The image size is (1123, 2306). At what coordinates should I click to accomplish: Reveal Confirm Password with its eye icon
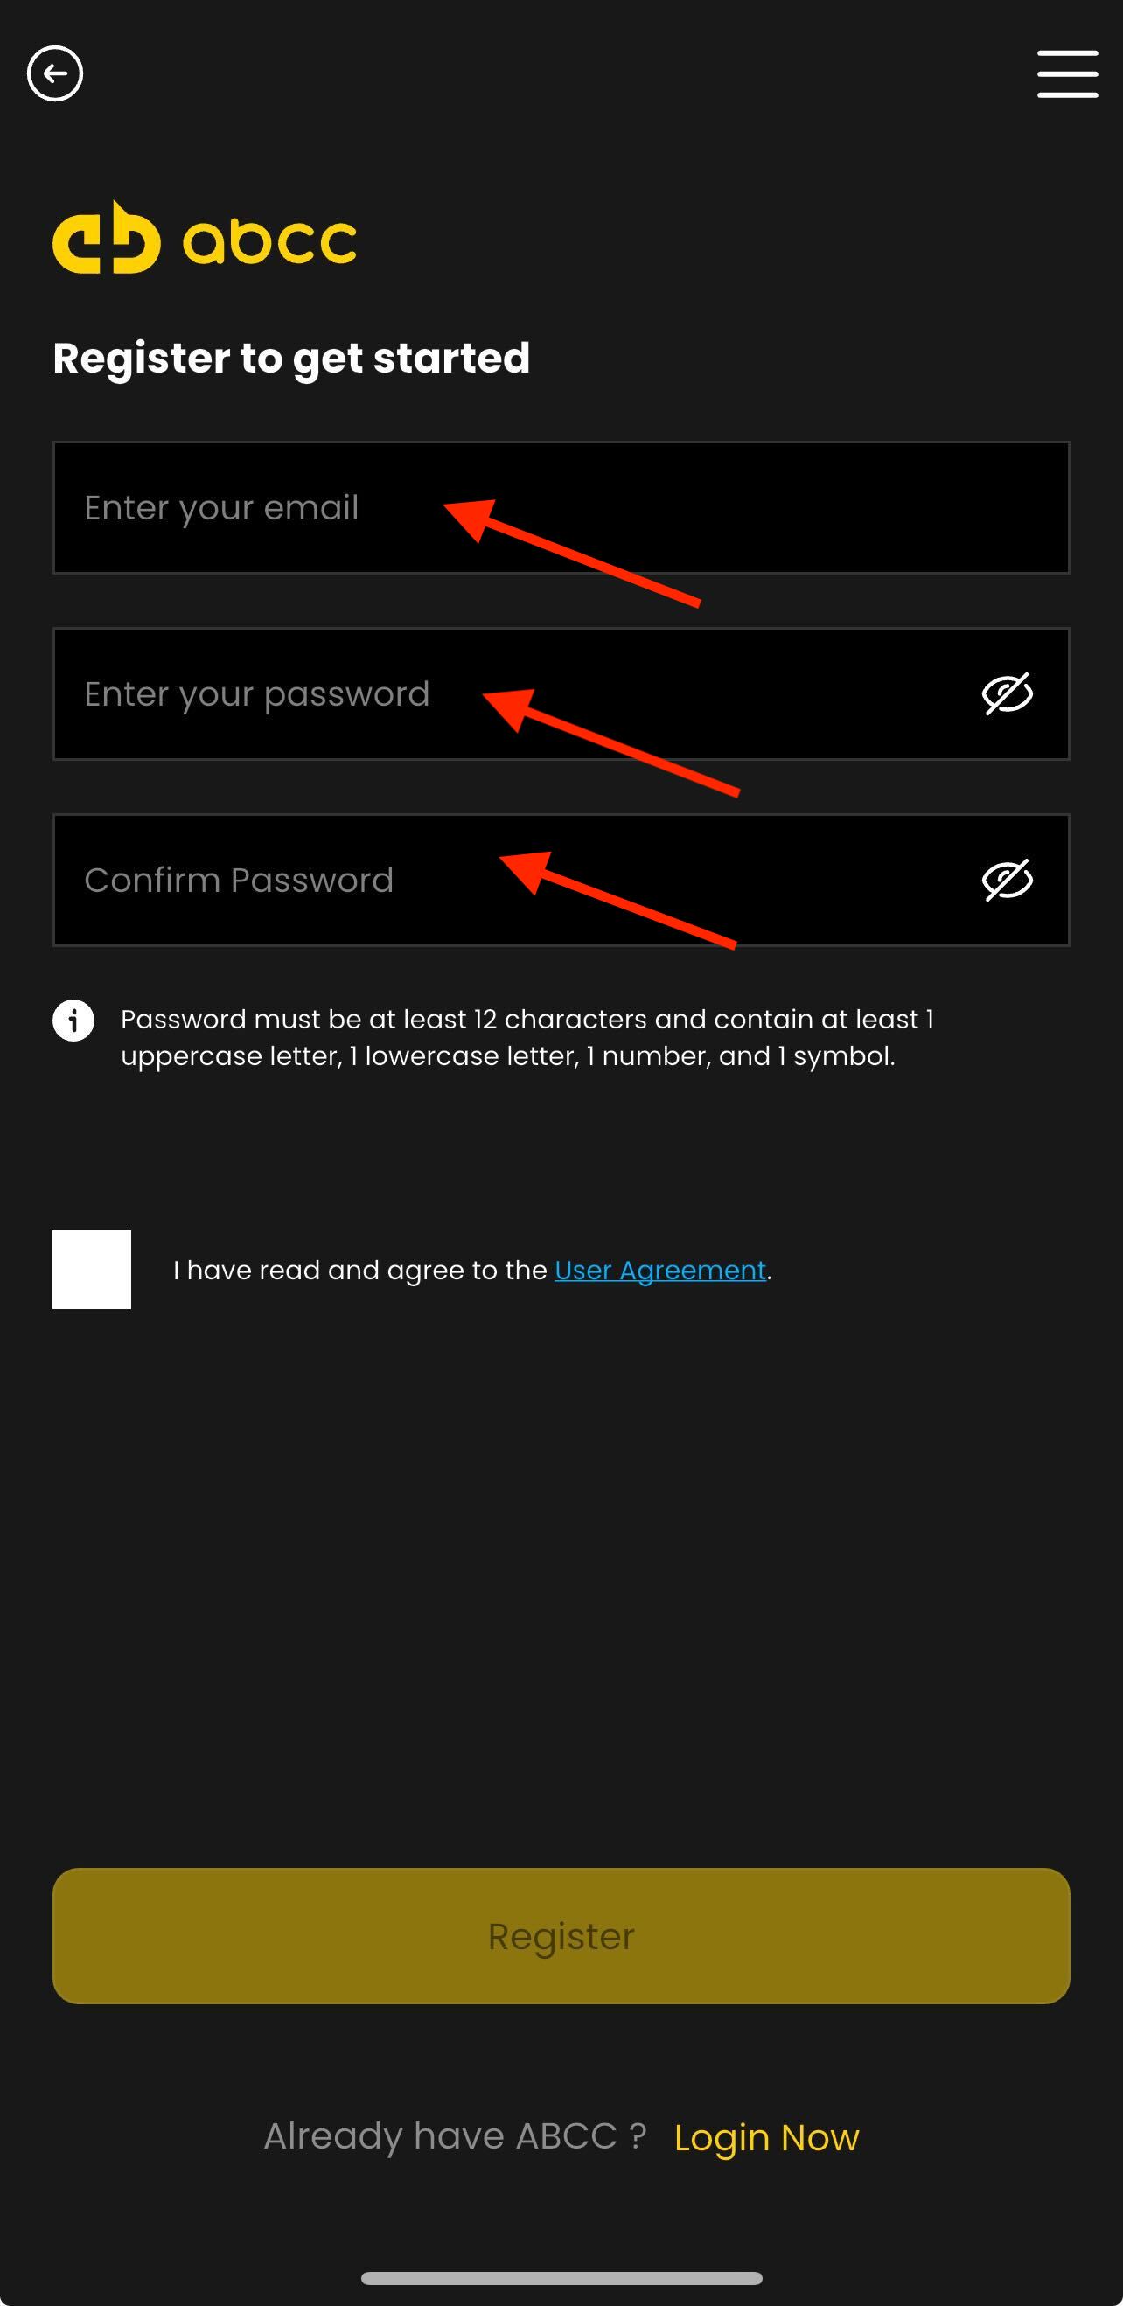click(1007, 880)
